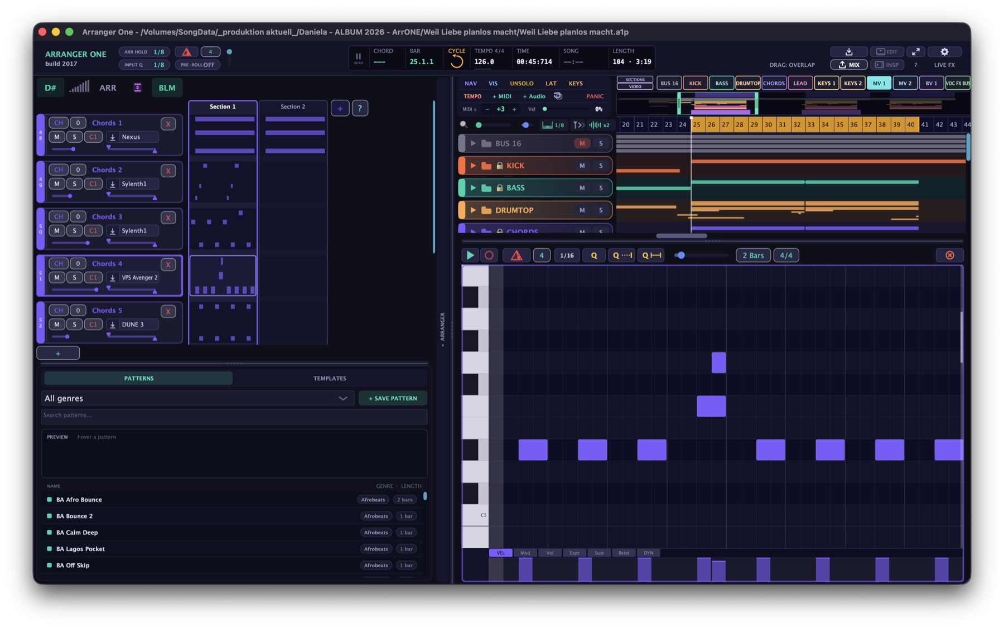Change the 2 Bars pattern length
Viewport: 1004px width, 628px height.
[x=753, y=255]
